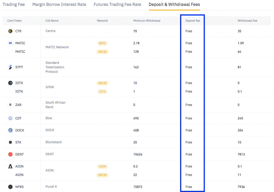Click CTR withdrawal fee value 35
This screenshot has width=274, height=192.
(239, 31)
